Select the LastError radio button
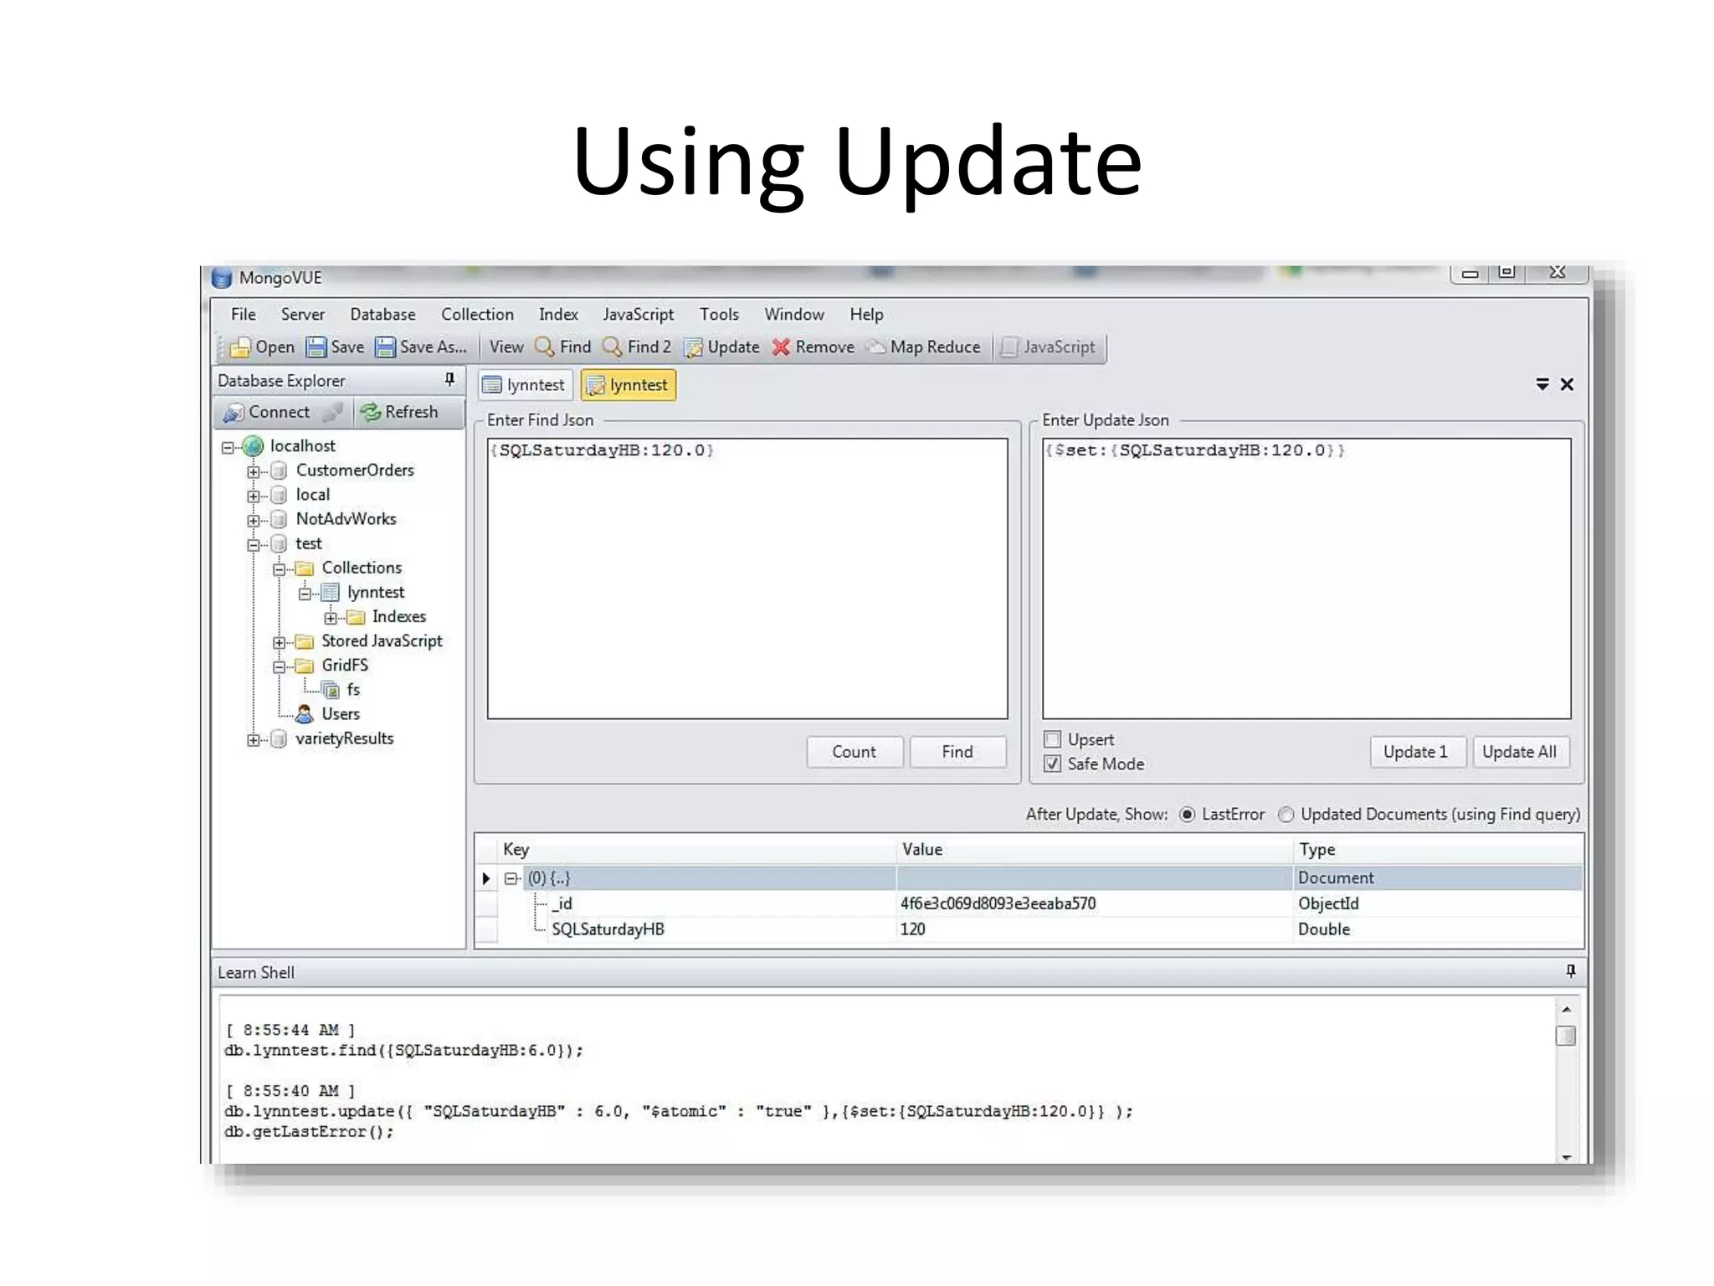This screenshot has height=1286, width=1714. 1187,815
